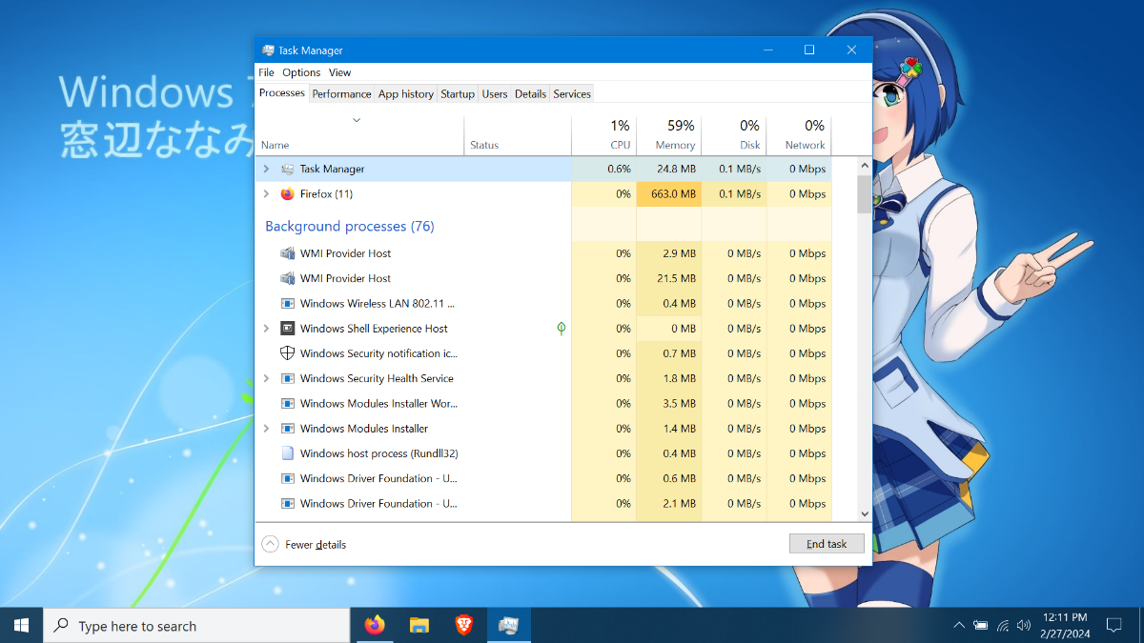Open the Options menu
The width and height of the screenshot is (1144, 643).
(301, 72)
